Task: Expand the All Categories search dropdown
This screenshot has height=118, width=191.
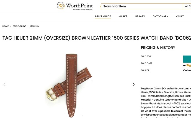Action: pos(187,6)
